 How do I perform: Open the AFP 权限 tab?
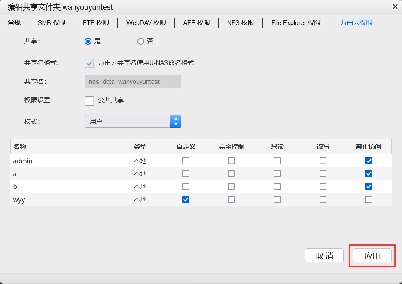pyautogui.click(x=196, y=23)
